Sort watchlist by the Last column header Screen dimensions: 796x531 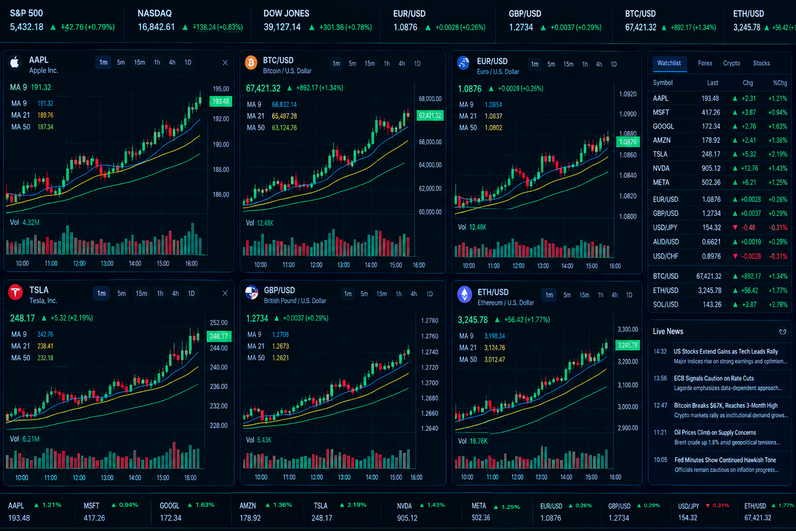pyautogui.click(x=713, y=83)
